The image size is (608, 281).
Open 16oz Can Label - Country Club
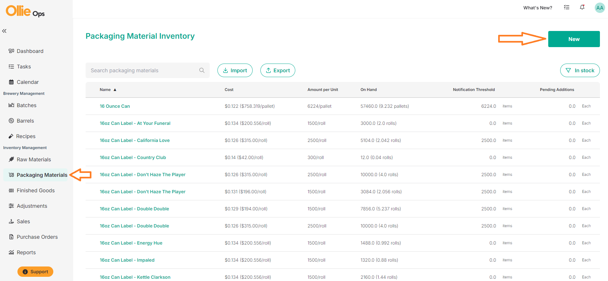point(133,157)
